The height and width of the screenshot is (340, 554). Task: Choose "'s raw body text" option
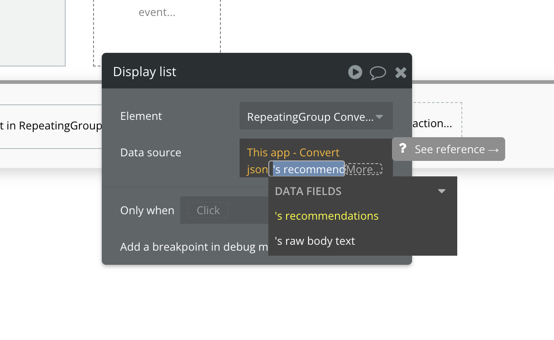point(315,241)
